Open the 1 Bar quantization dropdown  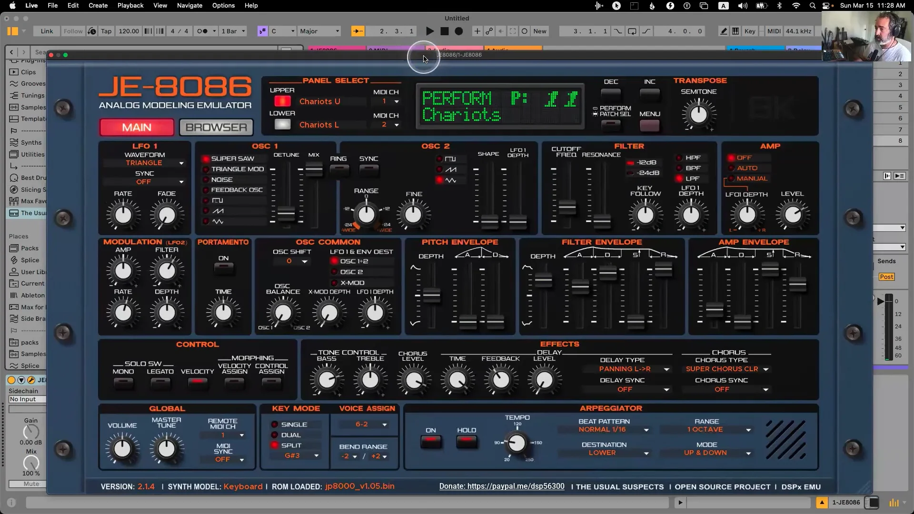[x=233, y=31]
